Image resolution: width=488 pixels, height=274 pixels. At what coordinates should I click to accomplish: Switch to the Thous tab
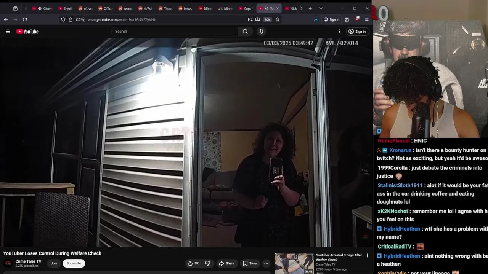[x=165, y=8]
